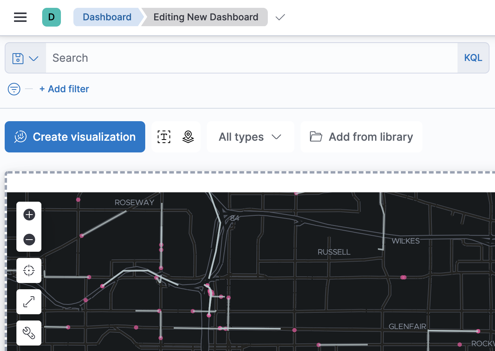Select the Editing New Dashboard breadcrumb

point(205,17)
